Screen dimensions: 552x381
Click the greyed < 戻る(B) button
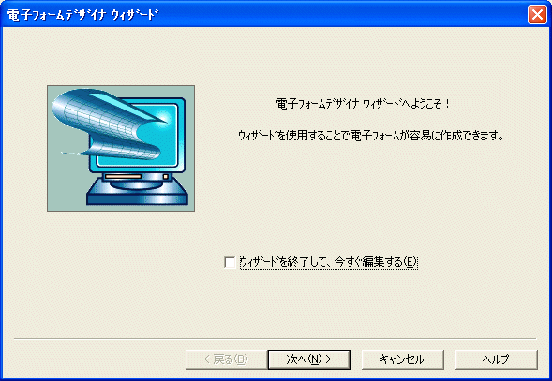point(227,359)
